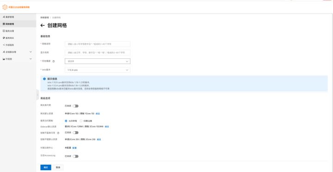This screenshot has width=333, height=172.
Task: Enable the AccessLog logging switch
Action: coord(75,156)
